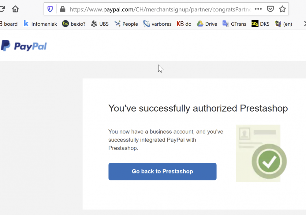This screenshot has width=306, height=215.
Task: Click the Go back to Prestashop button
Action: (x=162, y=172)
